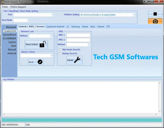
Task: Select Qualcomm in the sidebar
Action: pos(10,31)
